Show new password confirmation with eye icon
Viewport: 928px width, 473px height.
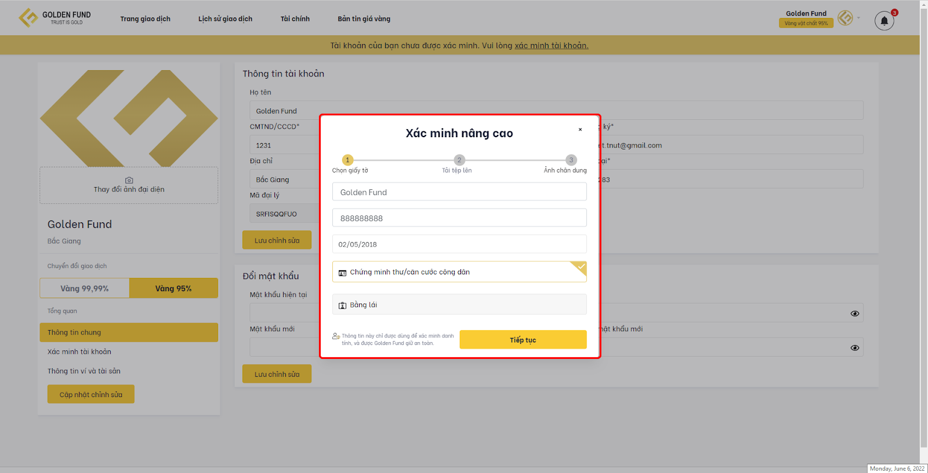[855, 348]
